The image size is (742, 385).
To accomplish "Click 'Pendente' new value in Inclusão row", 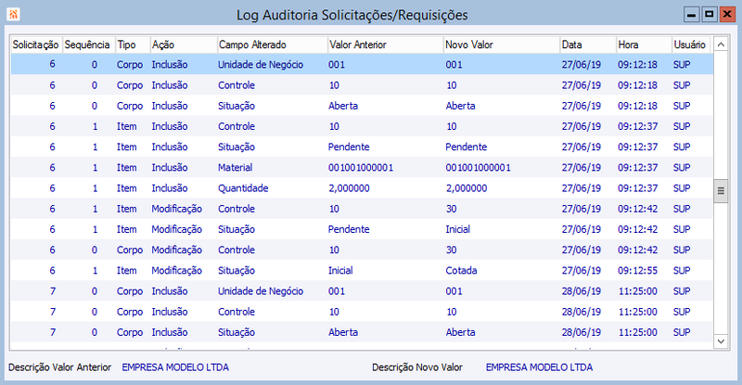I will point(467,148).
